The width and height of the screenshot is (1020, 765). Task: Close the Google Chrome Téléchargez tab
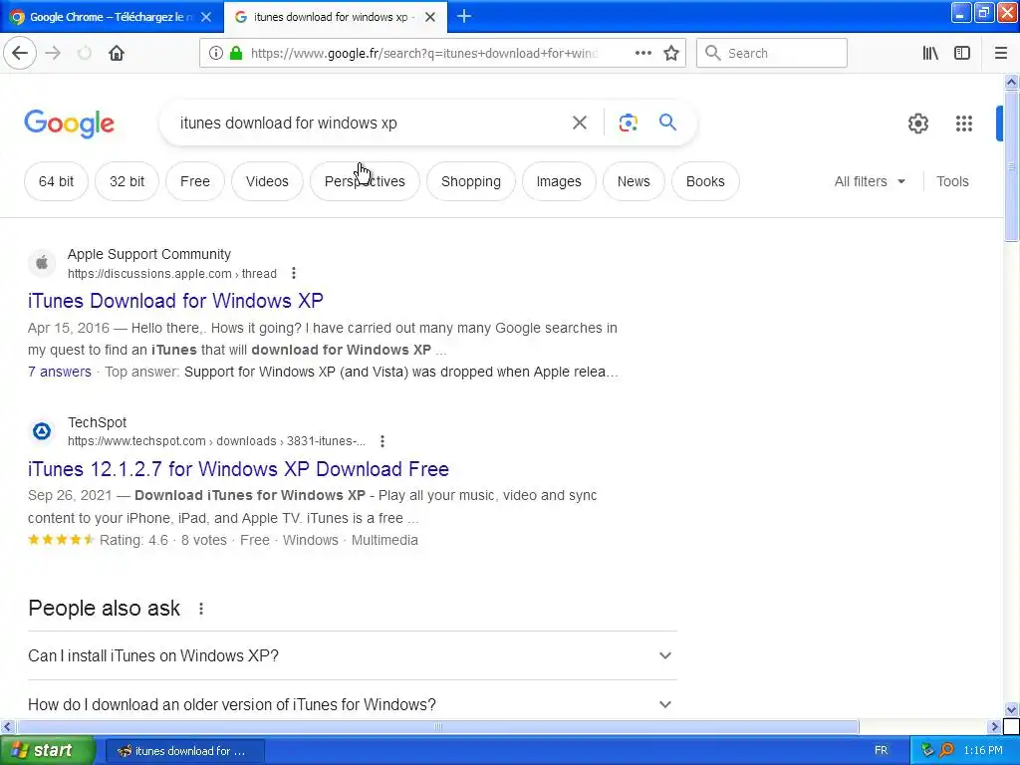point(205,17)
